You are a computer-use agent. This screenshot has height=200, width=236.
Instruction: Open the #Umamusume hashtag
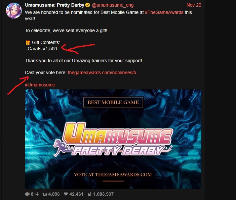pos(40,85)
